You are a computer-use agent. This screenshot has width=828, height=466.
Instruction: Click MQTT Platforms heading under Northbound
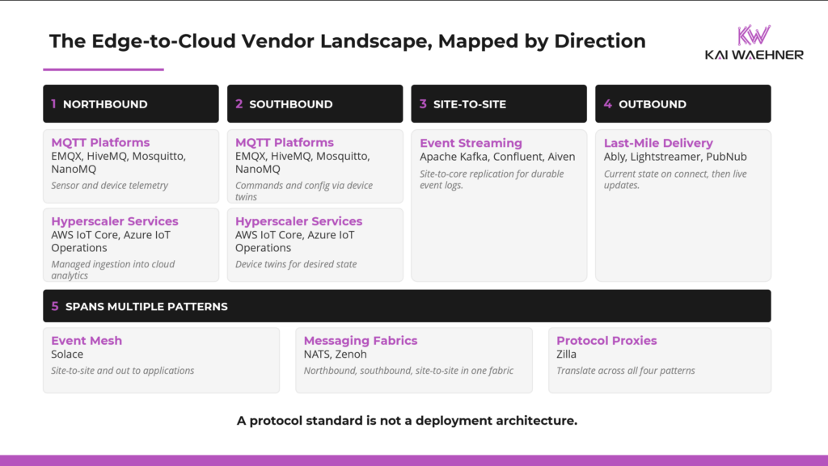coord(100,142)
